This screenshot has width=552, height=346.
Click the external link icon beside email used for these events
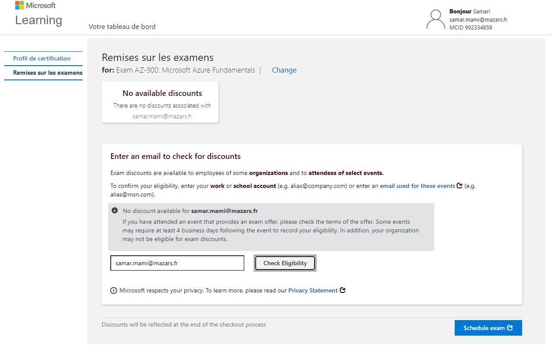459,185
